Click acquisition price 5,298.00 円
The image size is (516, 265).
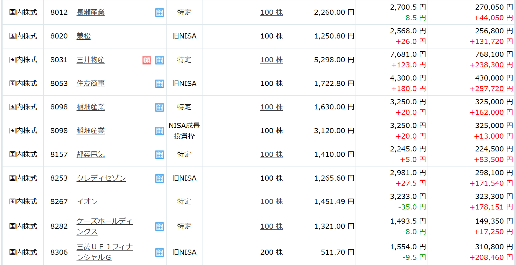(334, 60)
